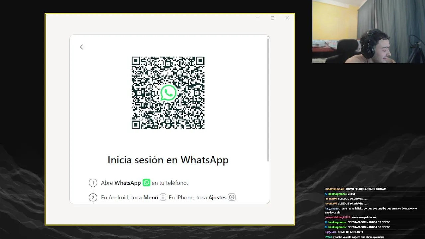Click Eggelari message 'COMO SE ADELANTA'

click(350, 232)
